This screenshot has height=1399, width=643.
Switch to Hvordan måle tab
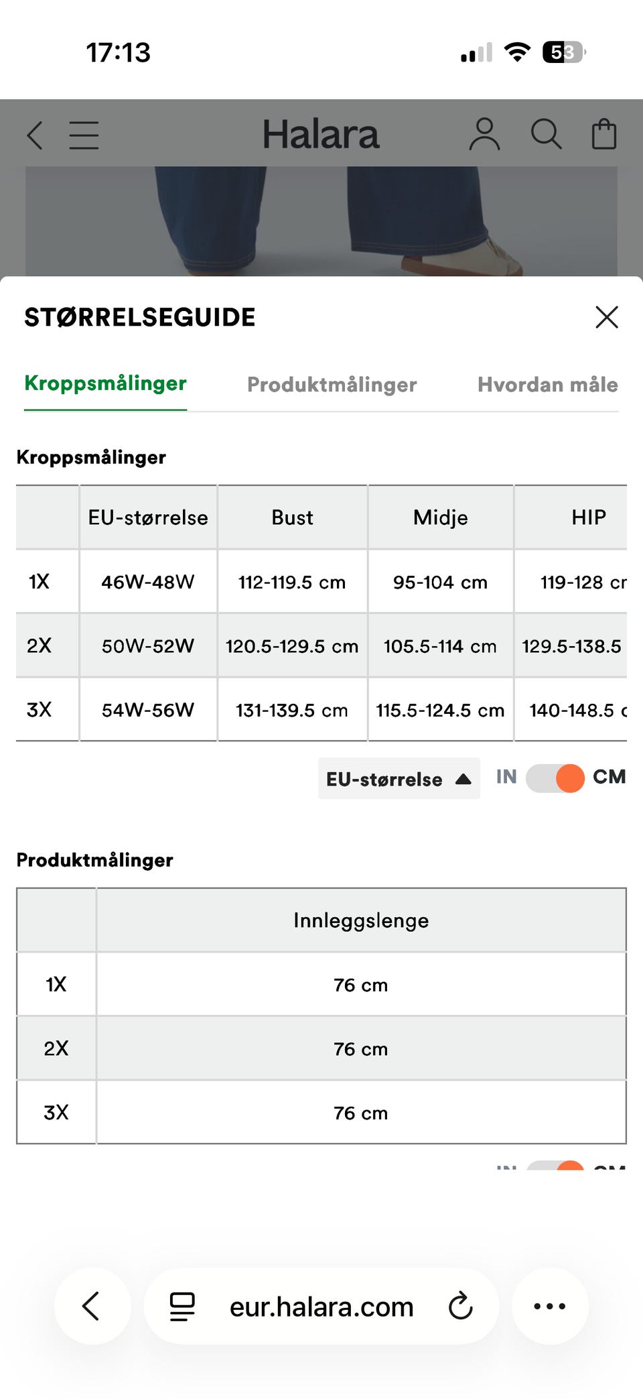548,385
